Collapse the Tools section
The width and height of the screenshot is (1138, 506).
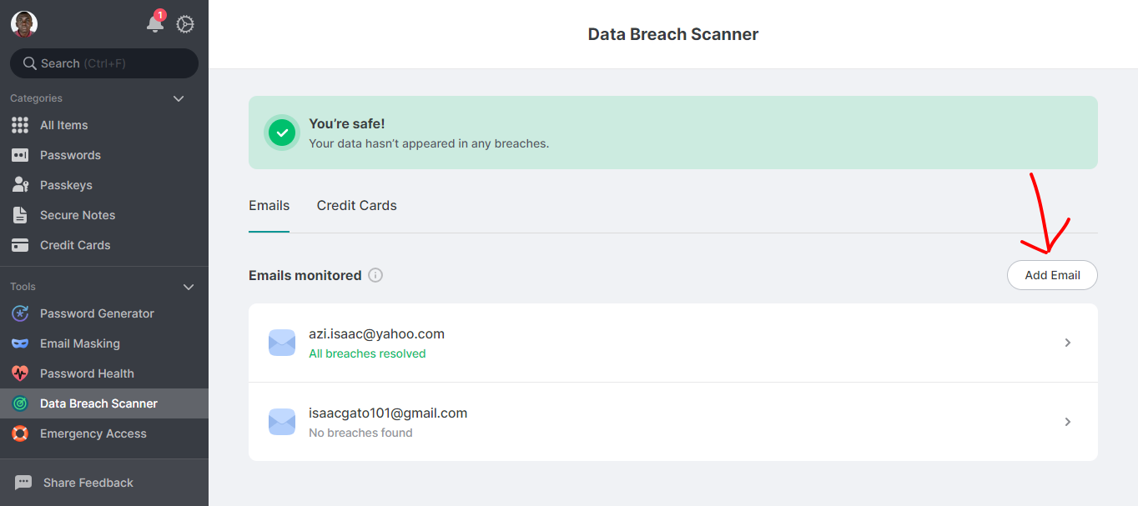[189, 287]
